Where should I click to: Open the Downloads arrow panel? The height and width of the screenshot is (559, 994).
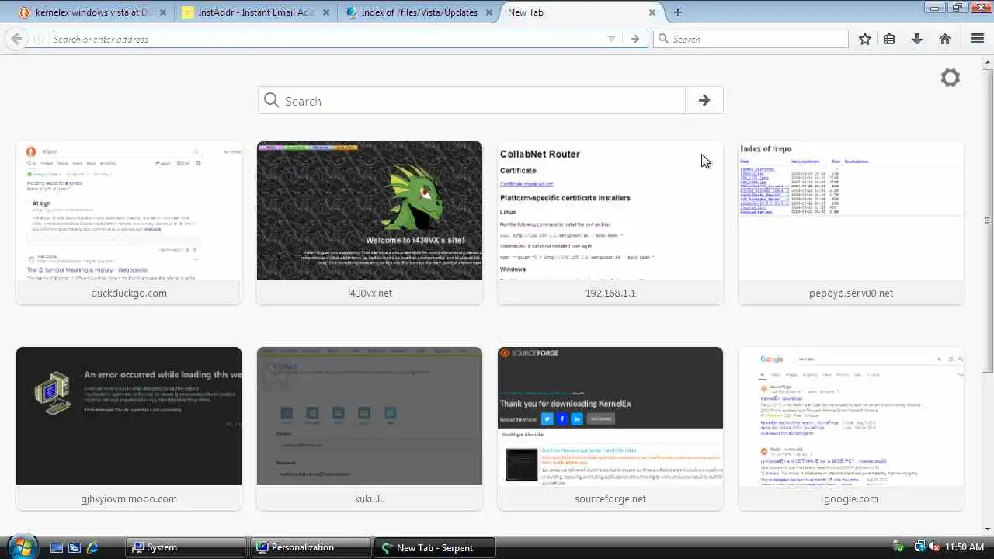coord(917,39)
